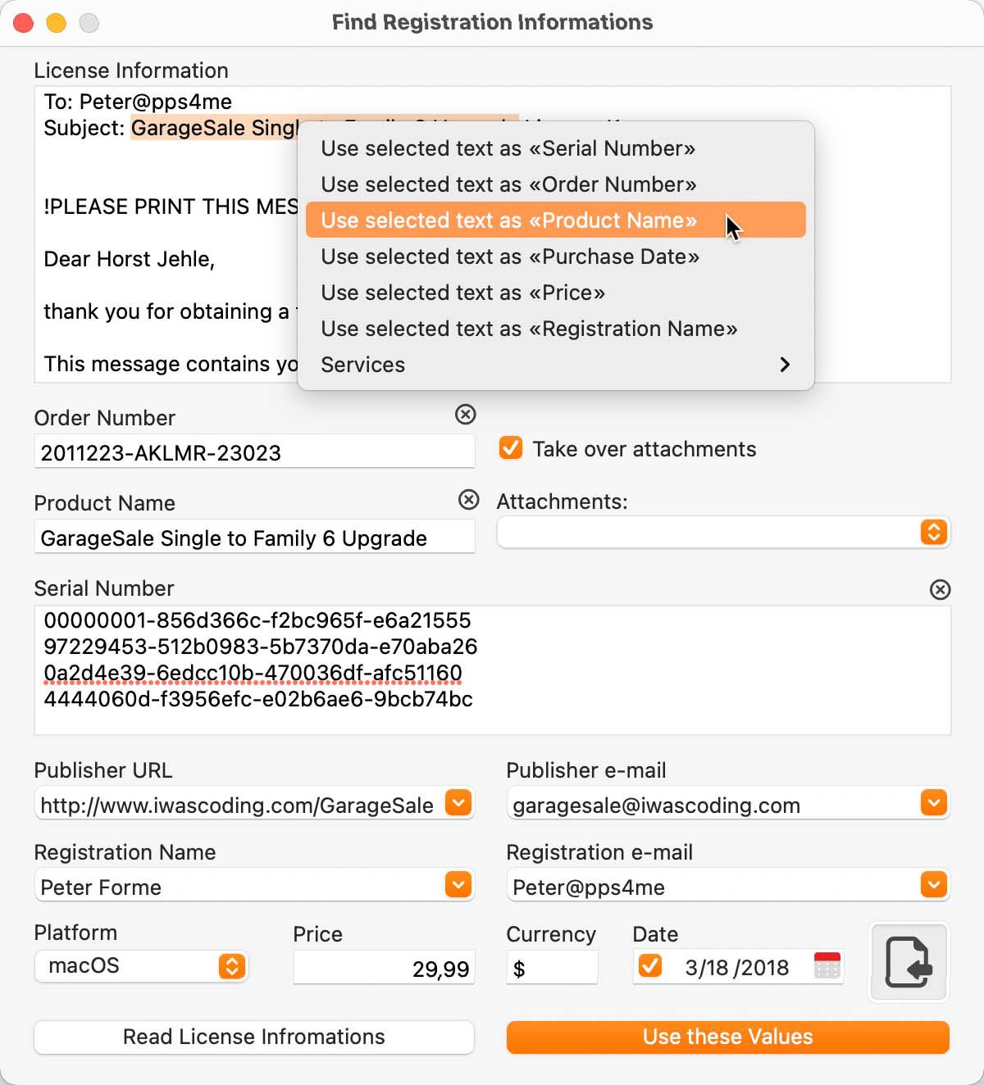The width and height of the screenshot is (984, 1085).
Task: Click the Use these Values button
Action: click(728, 1037)
